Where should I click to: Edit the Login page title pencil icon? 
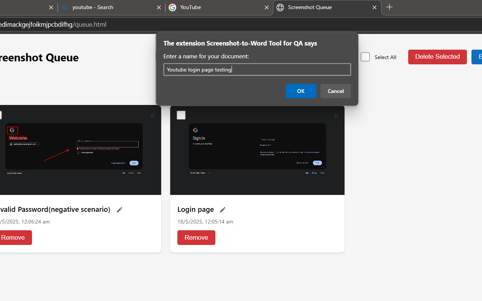coord(223,210)
